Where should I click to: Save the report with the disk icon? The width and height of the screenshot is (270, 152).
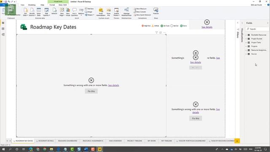coord(5,2)
